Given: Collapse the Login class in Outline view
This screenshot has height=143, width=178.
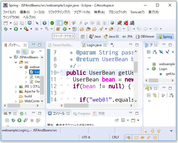Looking at the screenshot, I should point(148,69).
